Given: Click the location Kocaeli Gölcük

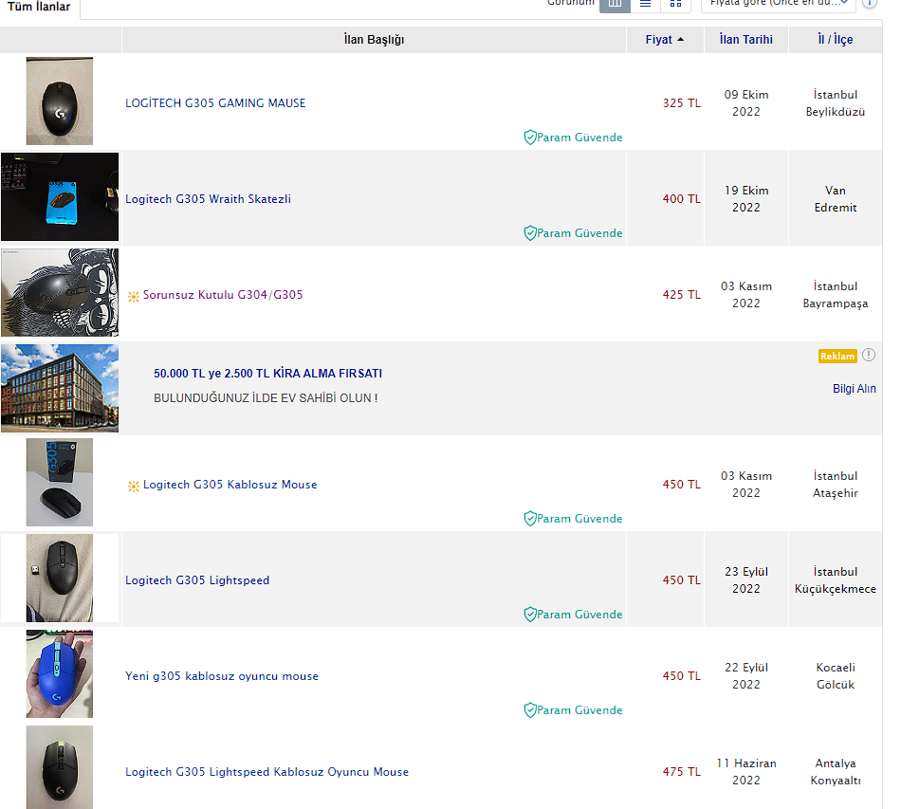Looking at the screenshot, I should point(835,676).
